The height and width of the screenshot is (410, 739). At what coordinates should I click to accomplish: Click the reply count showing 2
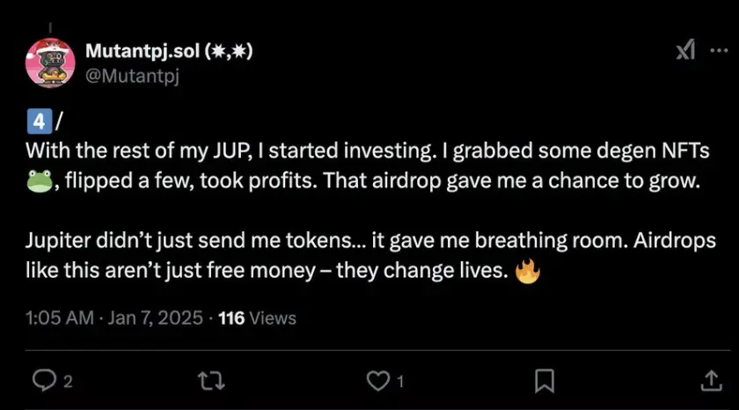(x=68, y=381)
